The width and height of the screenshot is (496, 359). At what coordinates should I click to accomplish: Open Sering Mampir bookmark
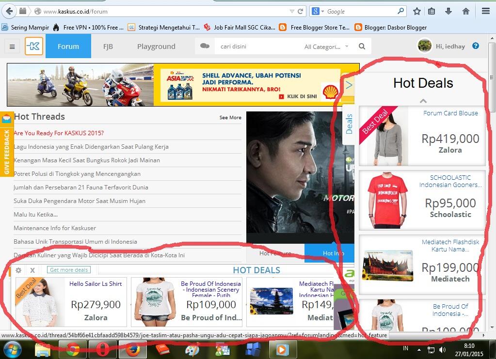coord(26,28)
